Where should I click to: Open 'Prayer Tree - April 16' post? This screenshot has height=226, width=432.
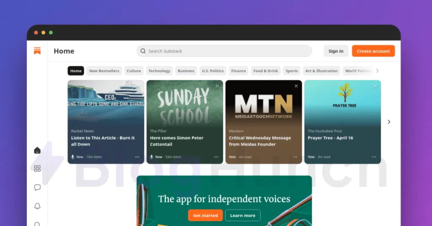pyautogui.click(x=330, y=138)
